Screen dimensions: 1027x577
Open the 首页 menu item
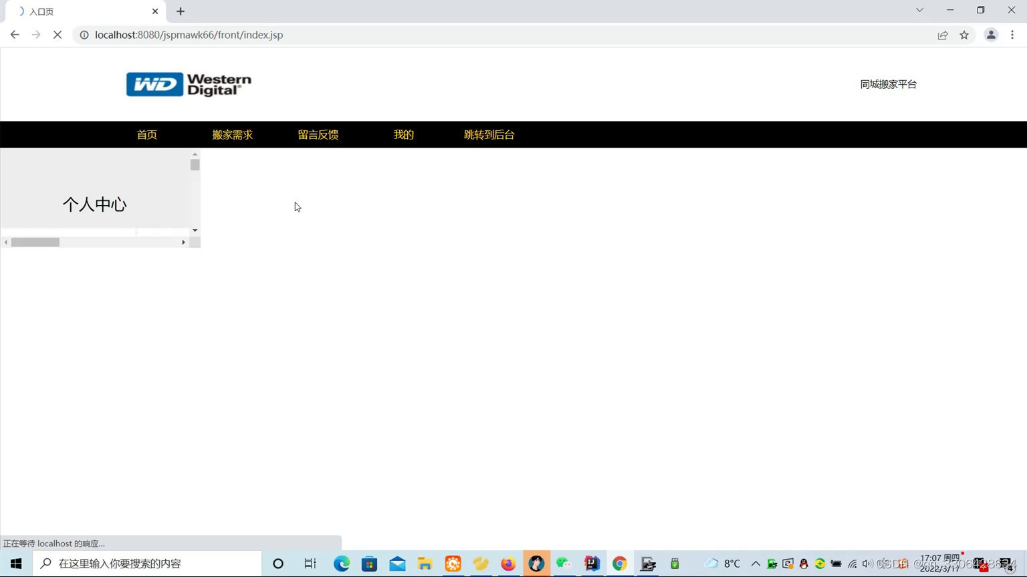click(x=147, y=135)
